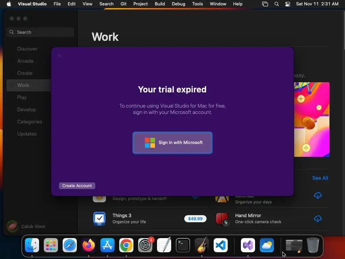Screen dimensions: 345x259
Task: Open Stage Manager icon in menu bar
Action: 265,4
